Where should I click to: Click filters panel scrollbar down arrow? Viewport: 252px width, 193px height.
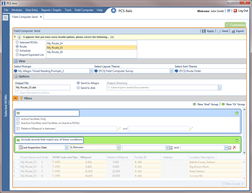point(244,153)
